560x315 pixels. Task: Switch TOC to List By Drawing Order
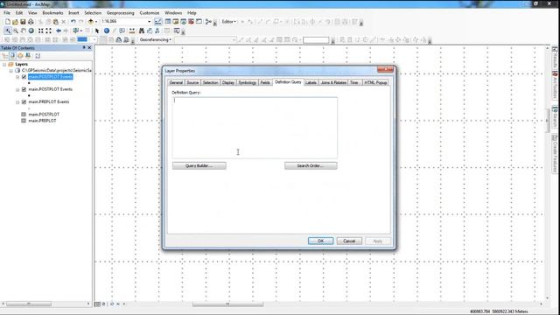pos(4,56)
